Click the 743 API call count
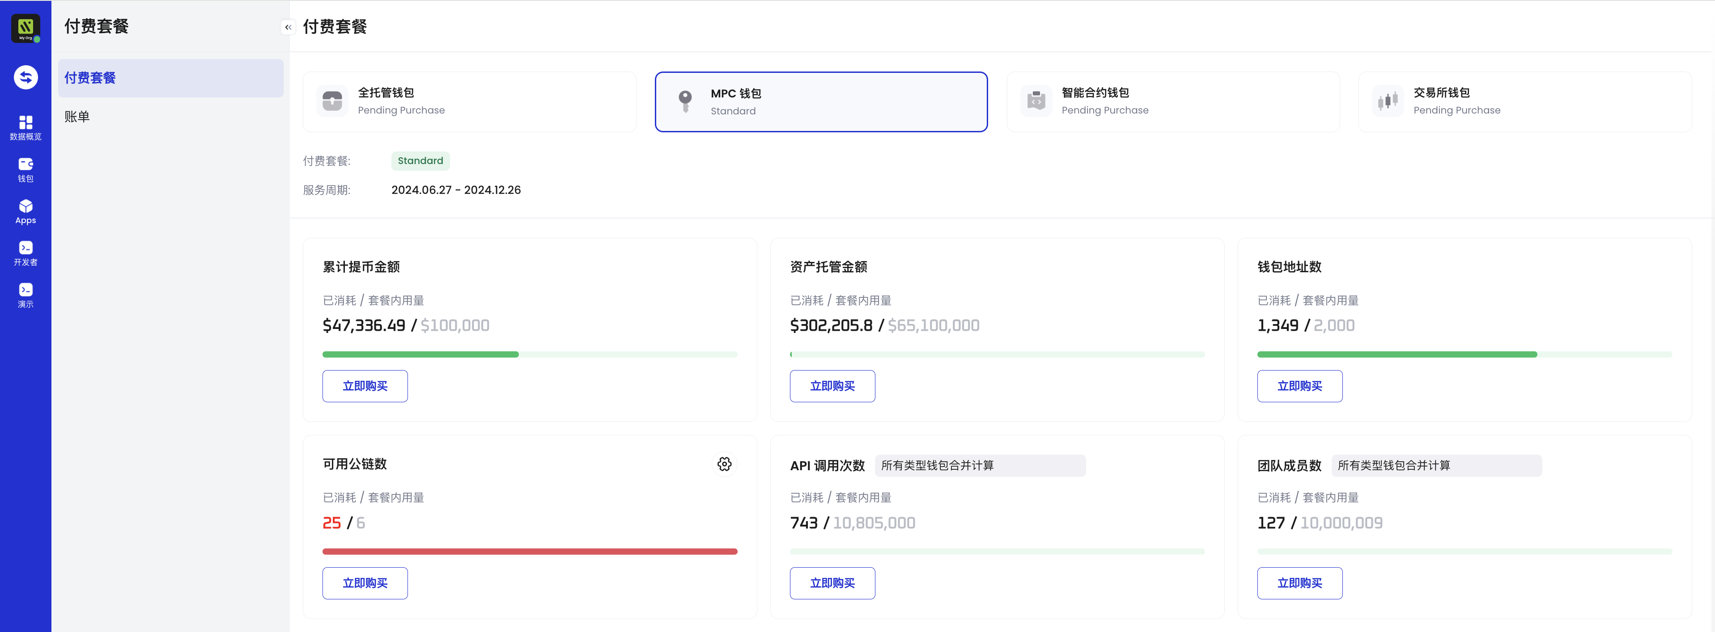The height and width of the screenshot is (632, 1715). click(803, 523)
